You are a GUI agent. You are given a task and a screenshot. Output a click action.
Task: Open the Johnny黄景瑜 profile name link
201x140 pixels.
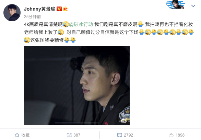[39, 9]
